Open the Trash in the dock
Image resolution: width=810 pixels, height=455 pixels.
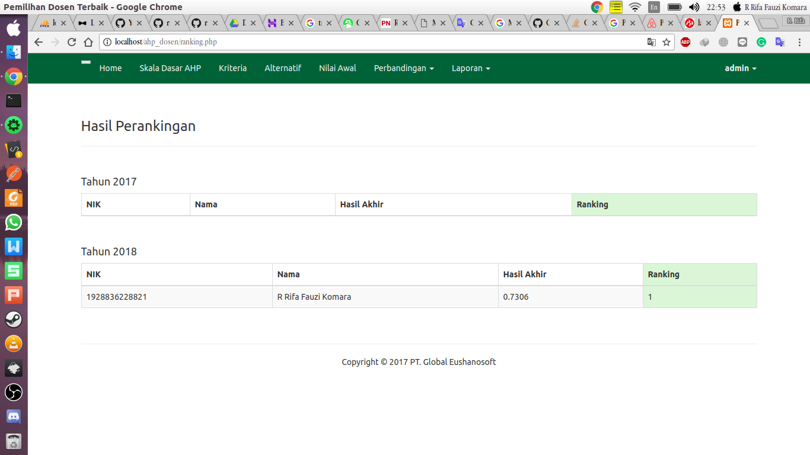[x=14, y=441]
